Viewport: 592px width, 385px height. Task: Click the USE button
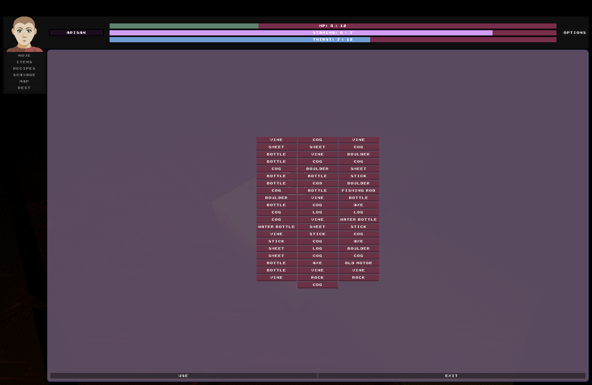pyautogui.click(x=184, y=376)
